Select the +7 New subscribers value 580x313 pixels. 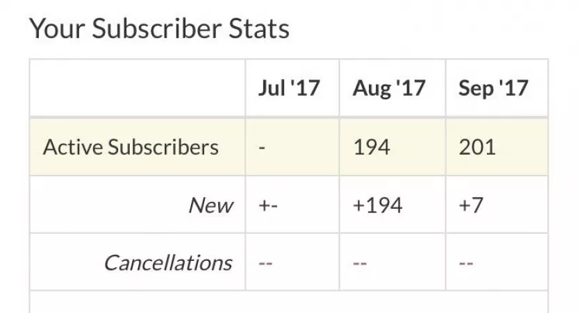pyautogui.click(x=471, y=205)
